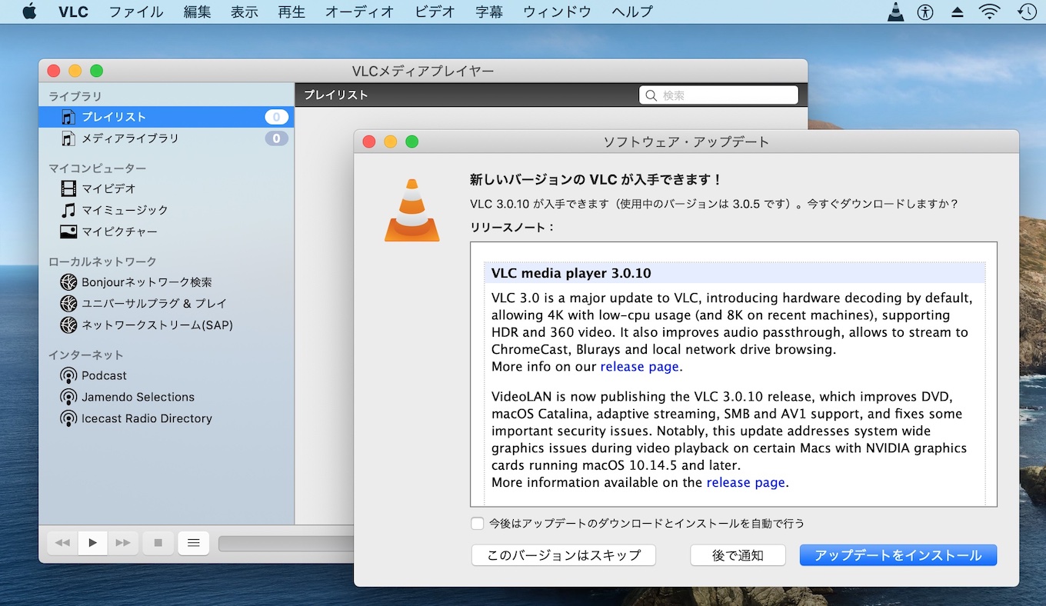Open the ウィンドウ menu
Screen dimensions: 1046x606
click(x=558, y=12)
